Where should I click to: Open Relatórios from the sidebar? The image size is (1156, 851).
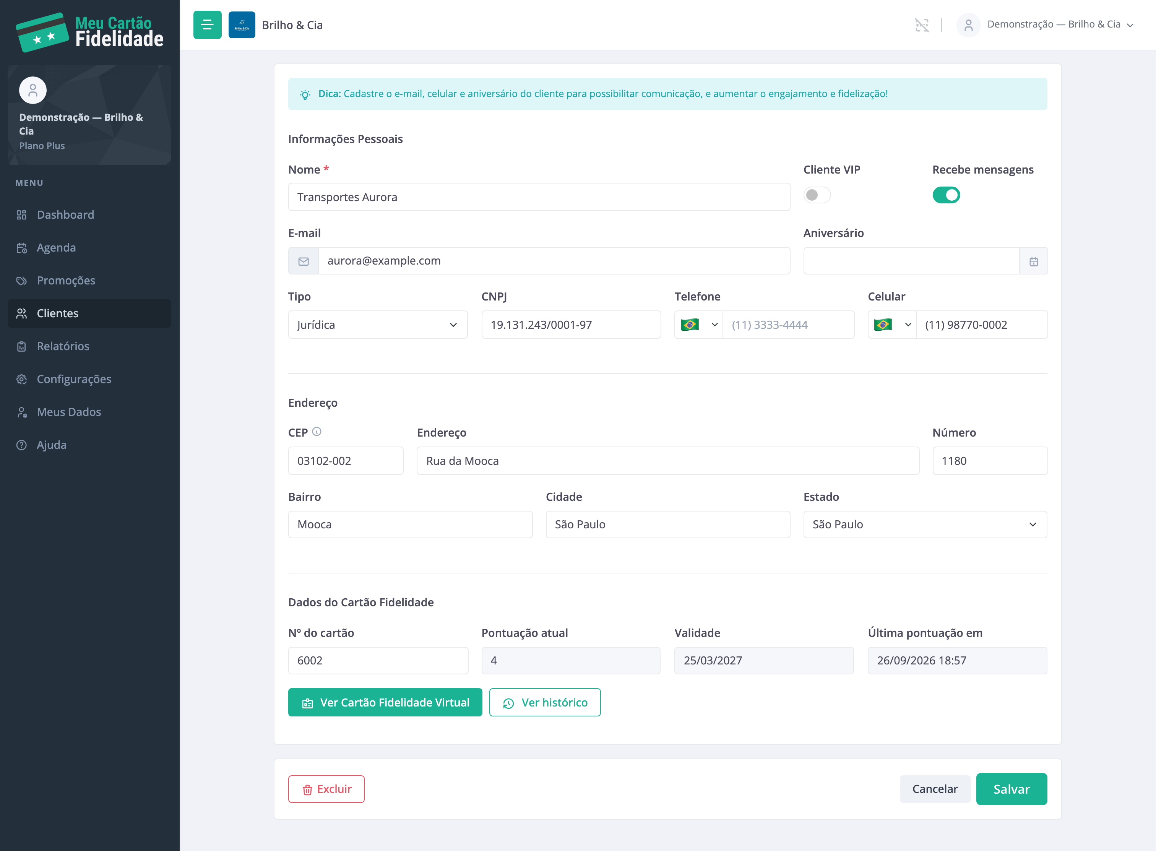point(89,346)
